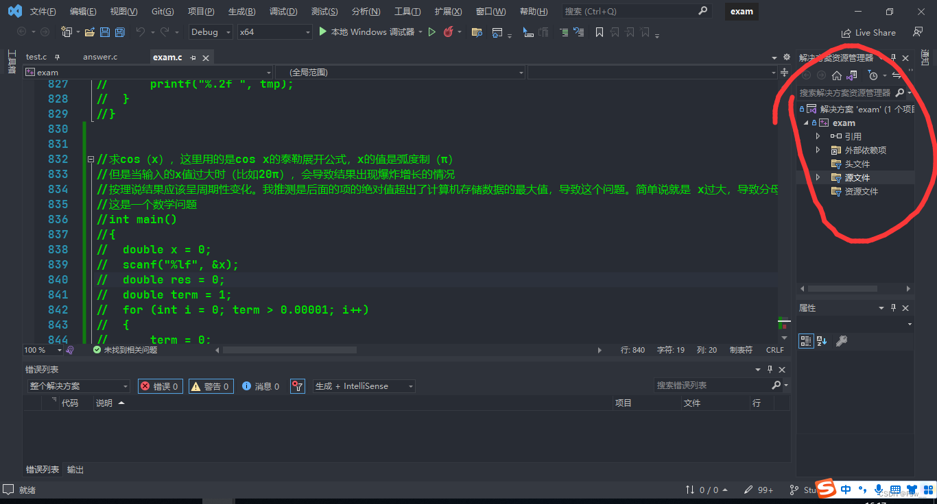The width and height of the screenshot is (937, 504).
Task: Open the 文件(F) menu
Action: tap(43, 12)
